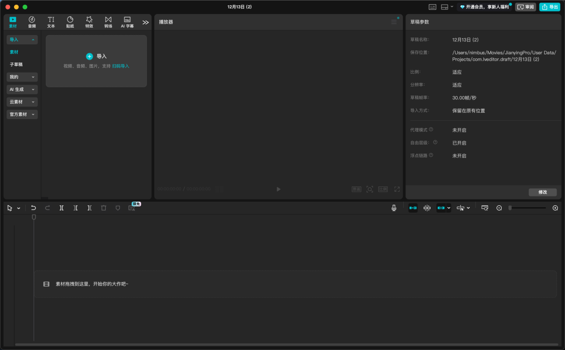Expand the 云素材 sidebar dropdown

[x=21, y=102]
